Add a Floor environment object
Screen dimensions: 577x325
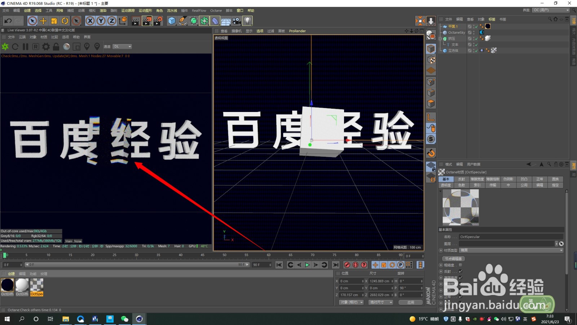point(226,21)
